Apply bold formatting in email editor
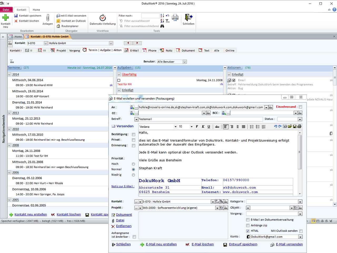 click(x=197, y=127)
